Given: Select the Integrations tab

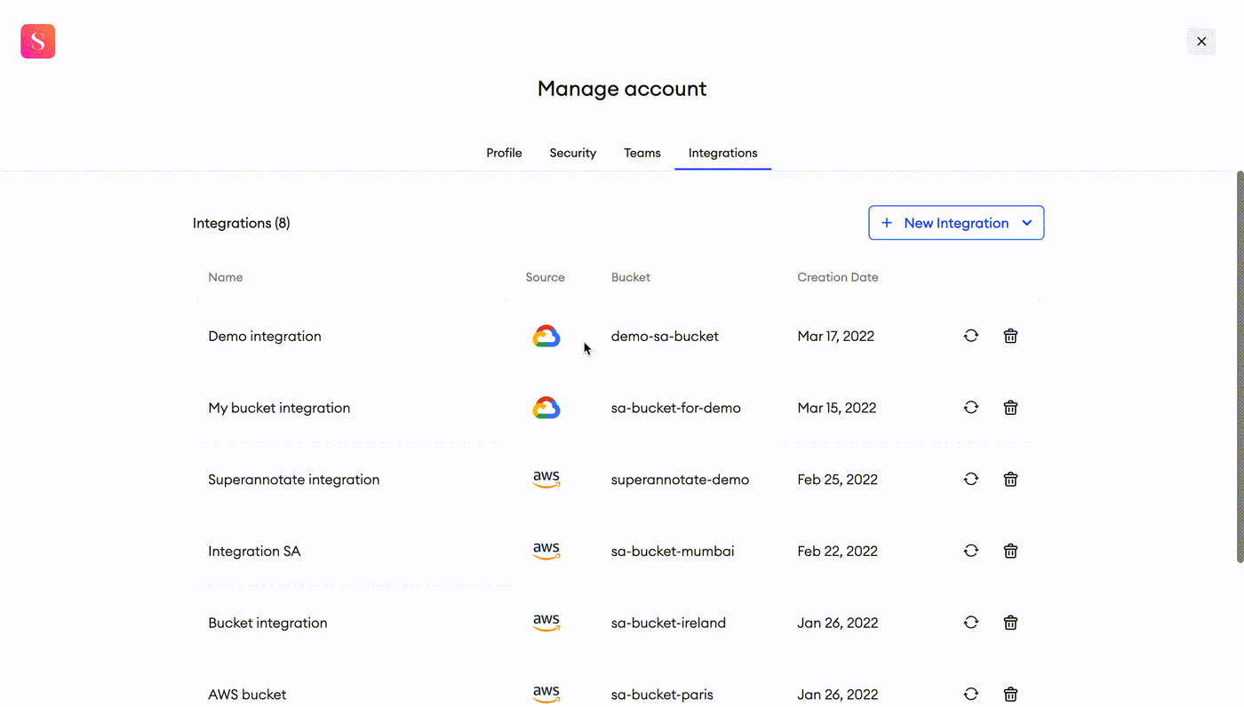Looking at the screenshot, I should click(x=723, y=153).
